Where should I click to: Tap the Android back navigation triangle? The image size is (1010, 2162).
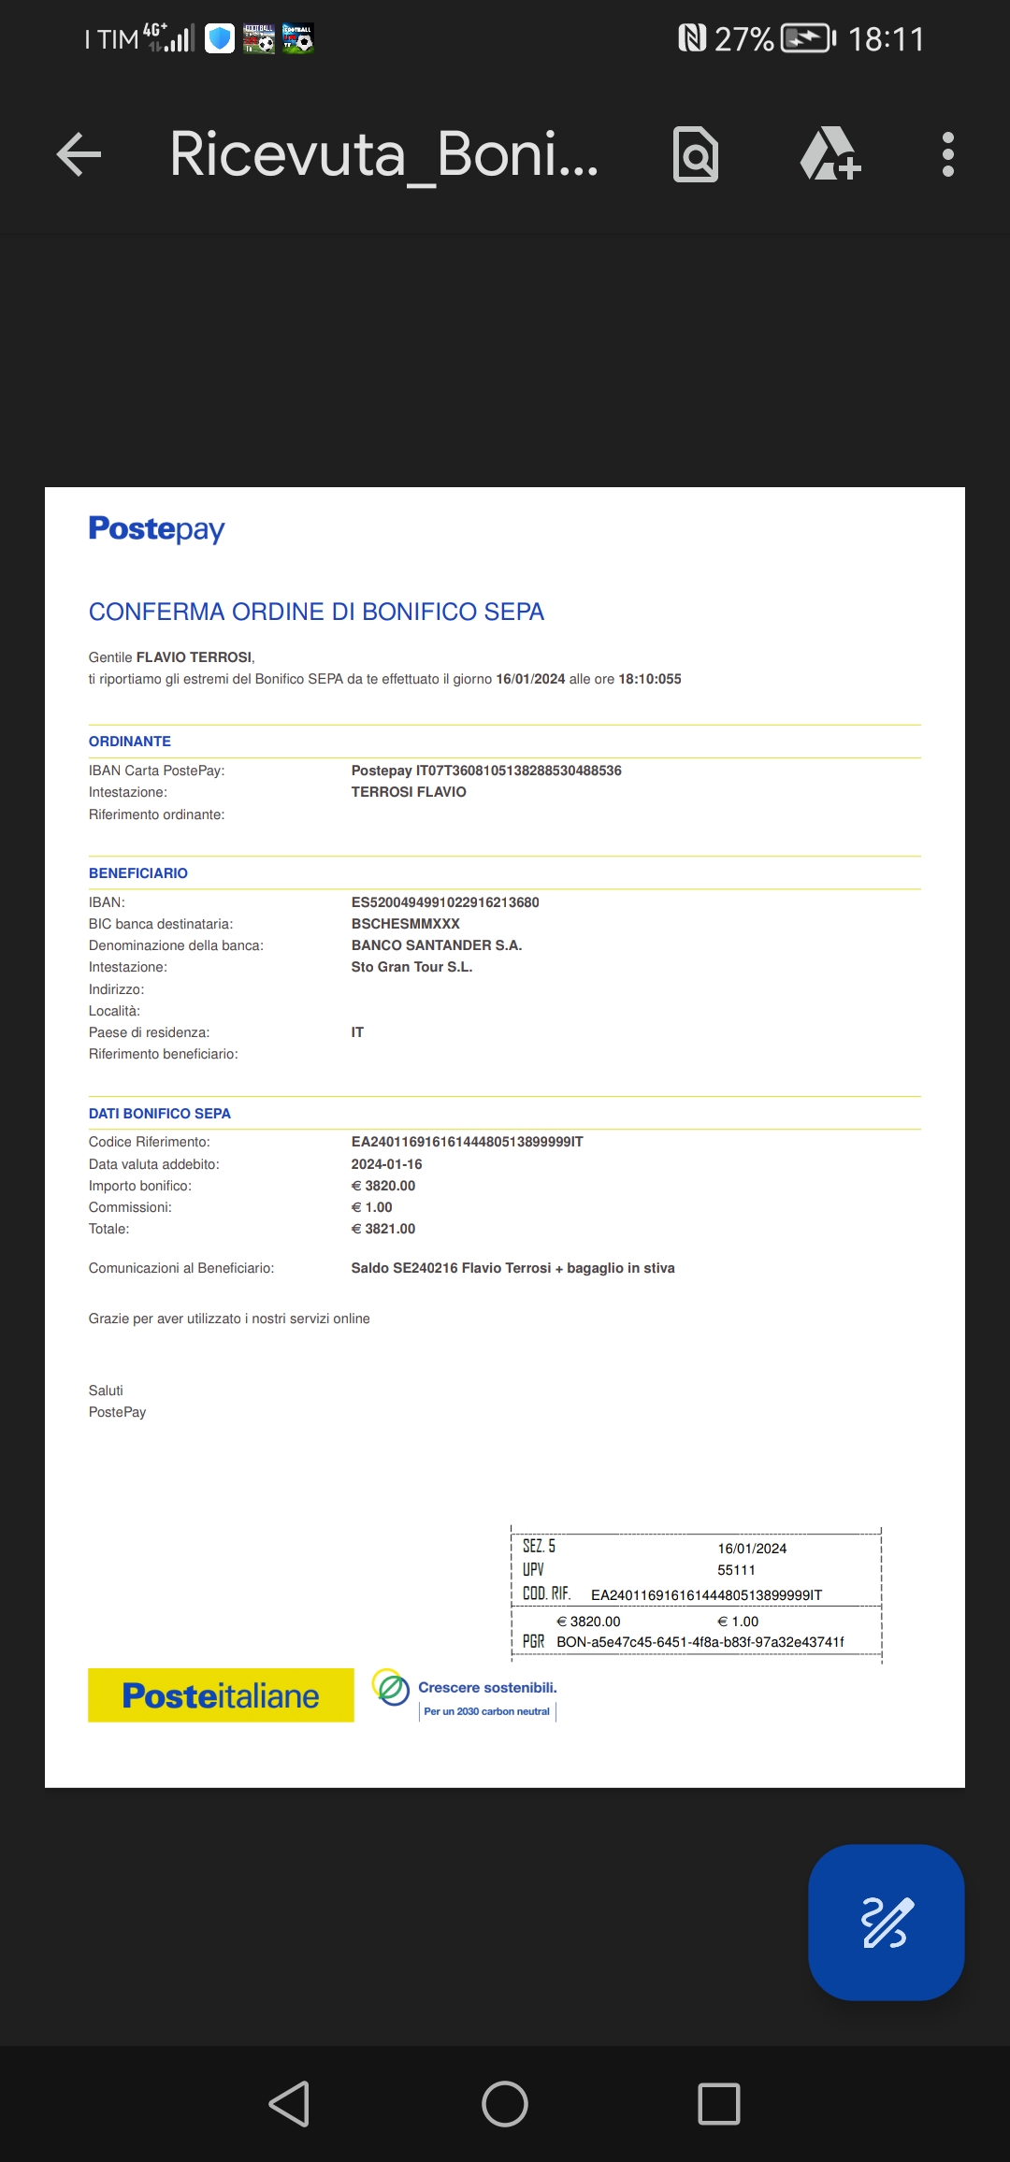pos(290,2104)
